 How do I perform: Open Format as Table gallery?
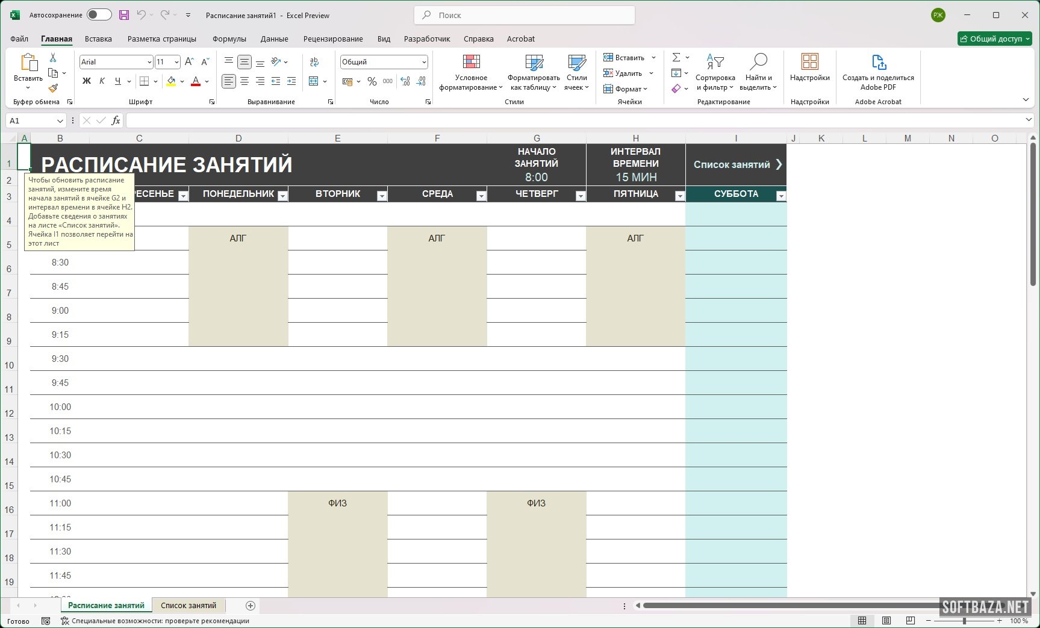(534, 62)
